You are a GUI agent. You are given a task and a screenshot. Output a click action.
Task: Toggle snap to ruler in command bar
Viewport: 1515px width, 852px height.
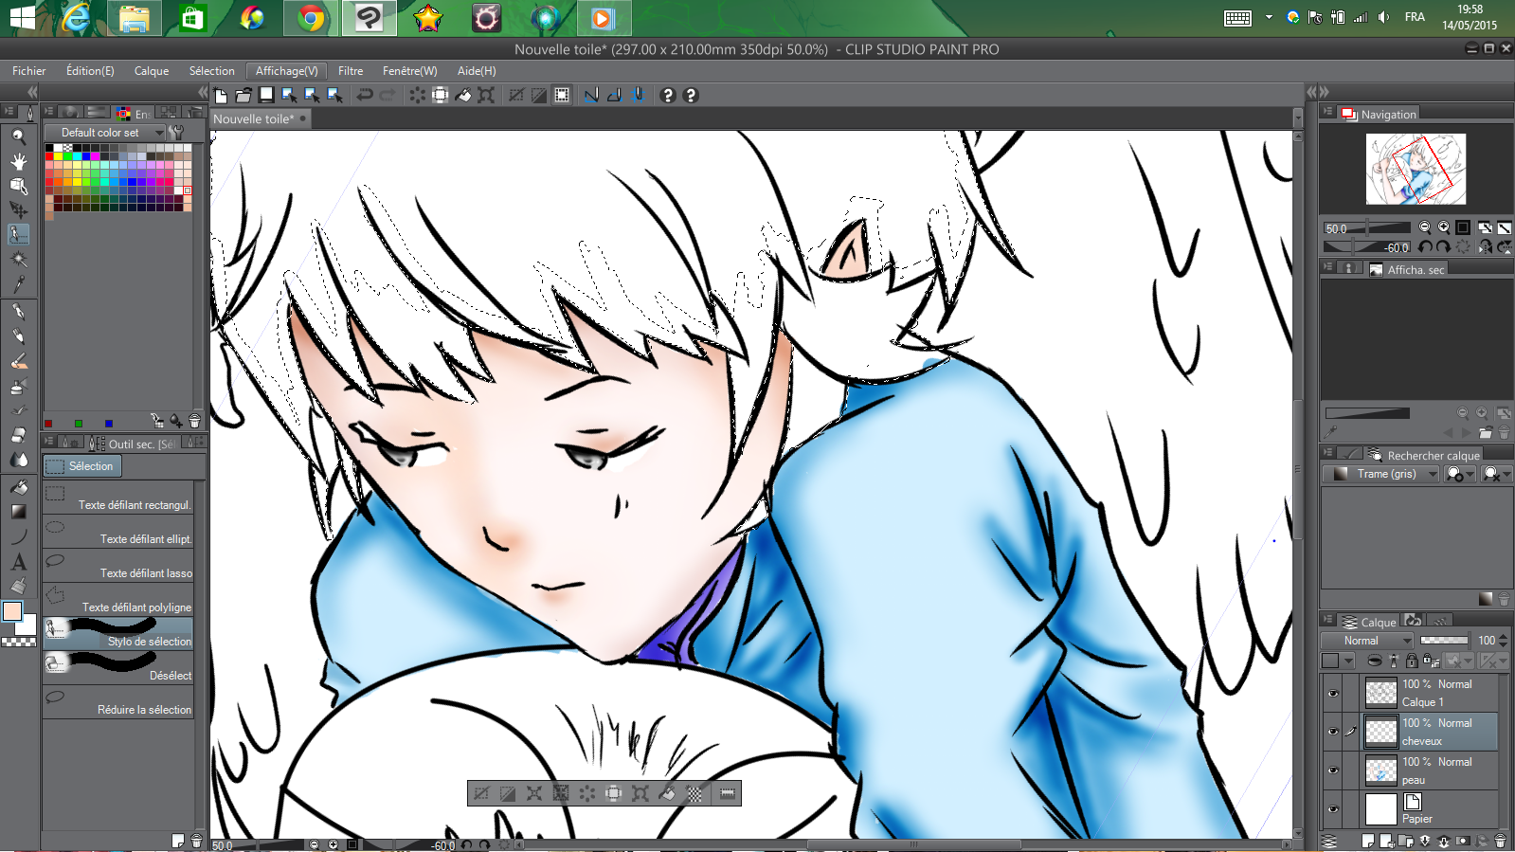pos(592,95)
